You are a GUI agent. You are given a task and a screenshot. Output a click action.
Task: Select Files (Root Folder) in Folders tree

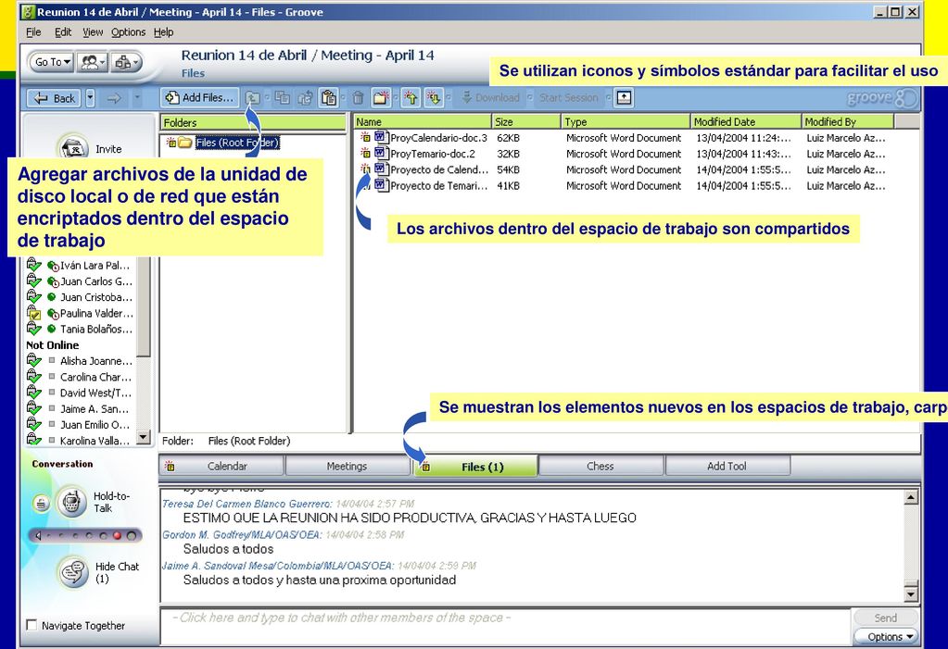(x=237, y=143)
